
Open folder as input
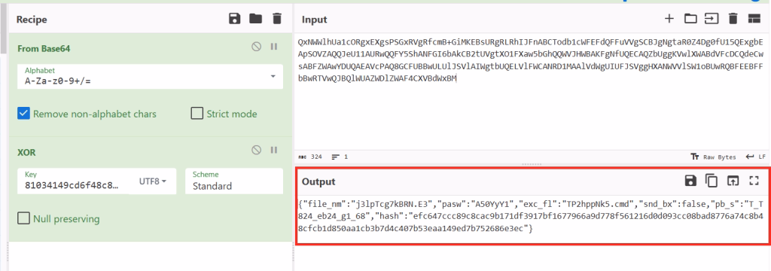point(691,19)
